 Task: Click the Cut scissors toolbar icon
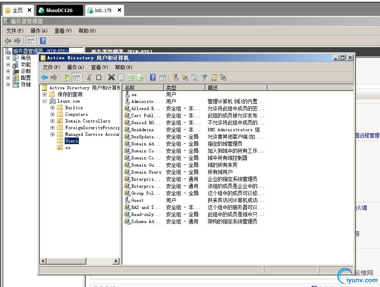point(89,77)
